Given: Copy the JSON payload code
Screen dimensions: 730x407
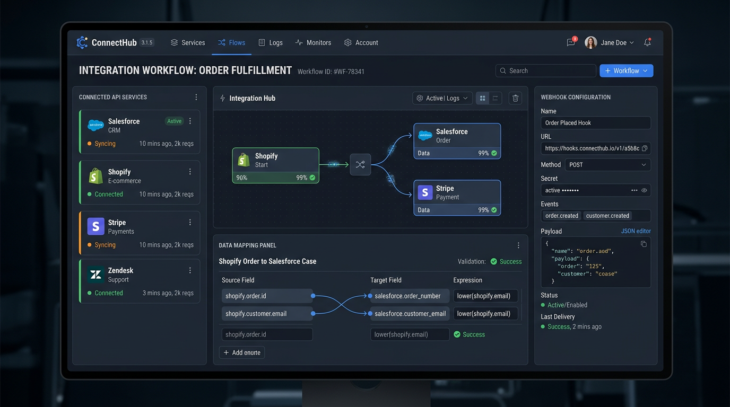Looking at the screenshot, I should click(x=644, y=244).
